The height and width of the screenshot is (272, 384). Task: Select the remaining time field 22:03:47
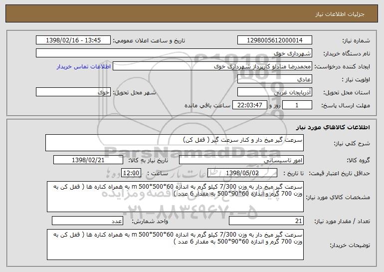(x=249, y=105)
